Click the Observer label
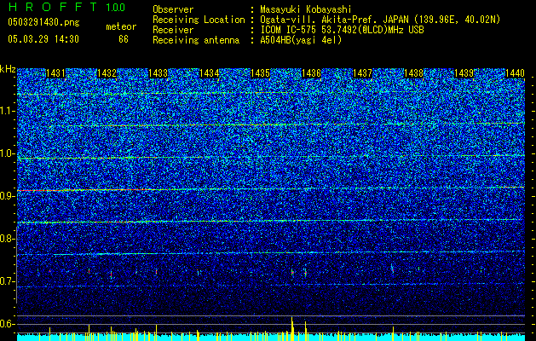The width and height of the screenshot is (536, 341). pyautogui.click(x=173, y=9)
